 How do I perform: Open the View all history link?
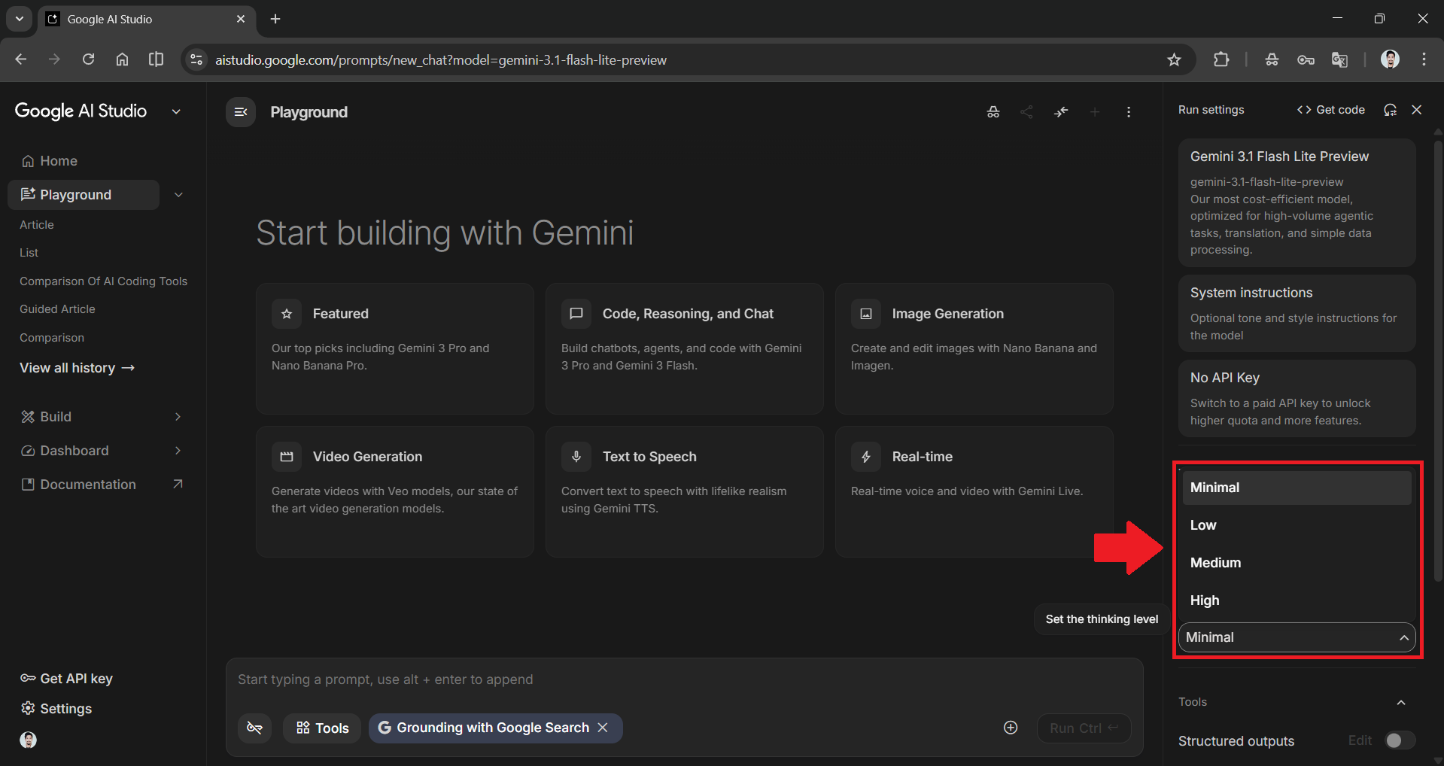coord(76,368)
